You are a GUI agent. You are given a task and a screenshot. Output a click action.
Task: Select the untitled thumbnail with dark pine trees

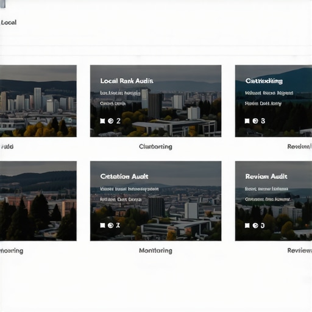(x=38, y=201)
